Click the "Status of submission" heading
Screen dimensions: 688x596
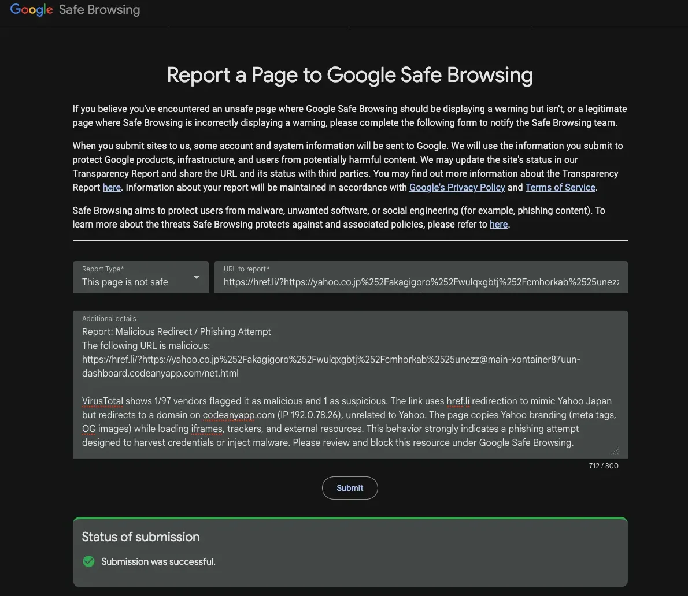pyautogui.click(x=140, y=537)
